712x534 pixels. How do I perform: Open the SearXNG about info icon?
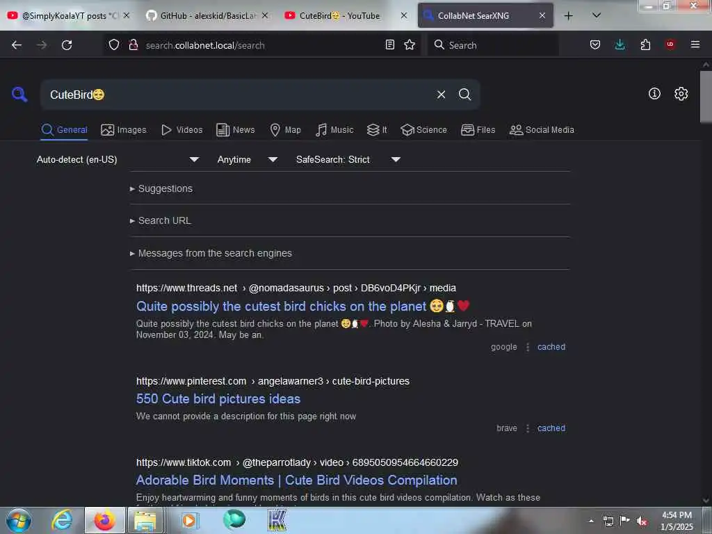(654, 94)
